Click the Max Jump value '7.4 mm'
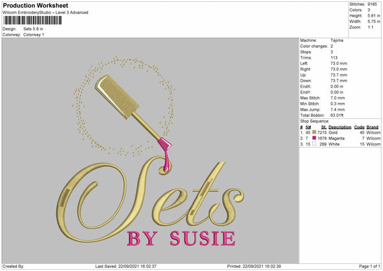The image size is (383, 271). [338, 110]
